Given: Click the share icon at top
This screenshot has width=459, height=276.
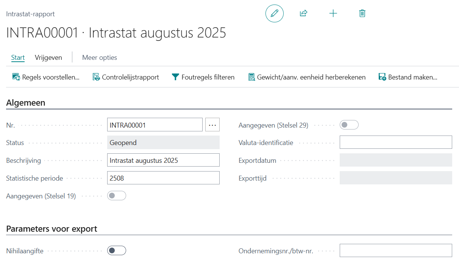Looking at the screenshot, I should pyautogui.click(x=303, y=14).
